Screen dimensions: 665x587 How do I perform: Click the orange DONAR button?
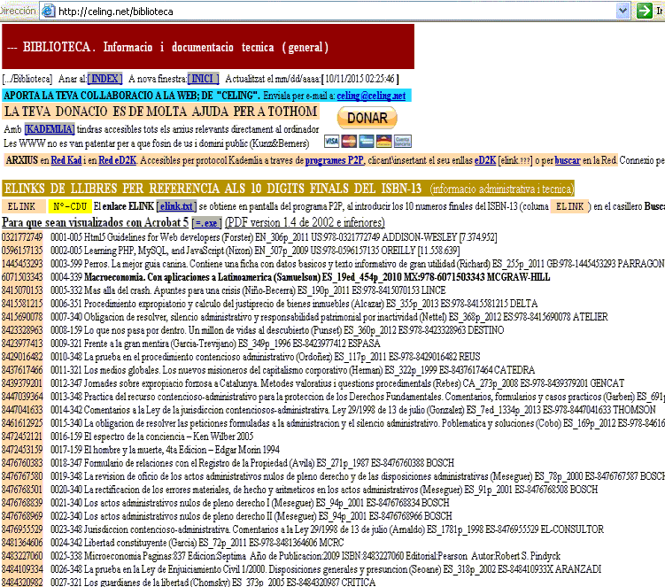[x=367, y=118]
